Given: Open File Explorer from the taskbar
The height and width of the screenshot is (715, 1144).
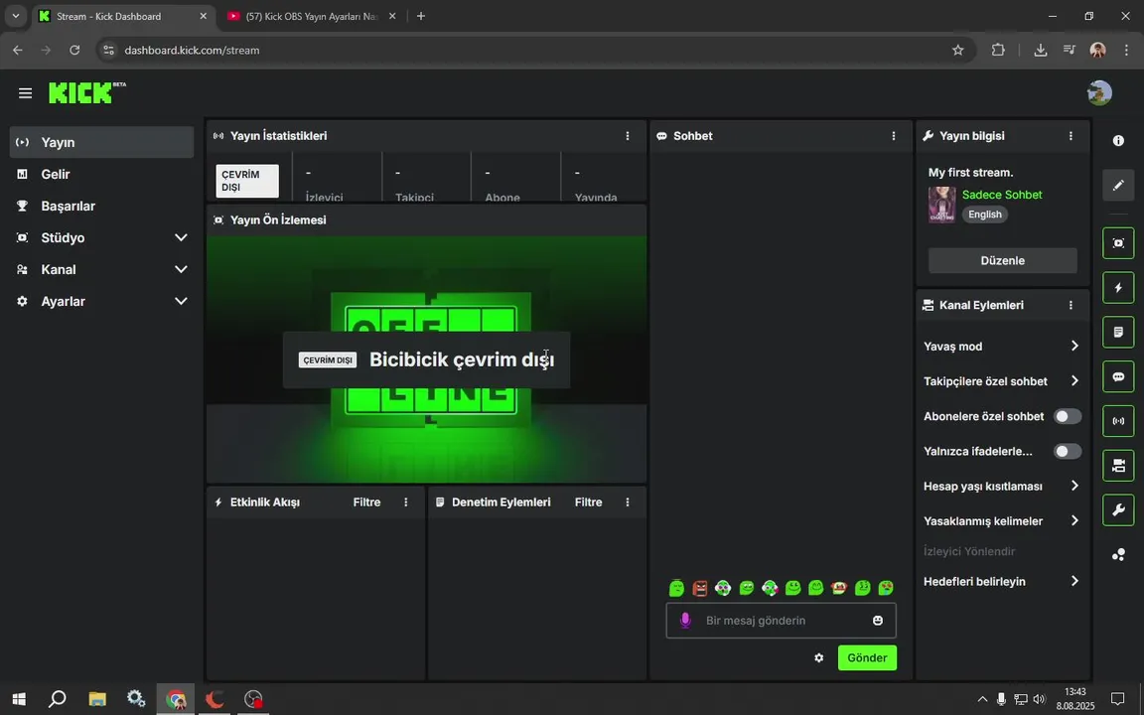Looking at the screenshot, I should [97, 699].
